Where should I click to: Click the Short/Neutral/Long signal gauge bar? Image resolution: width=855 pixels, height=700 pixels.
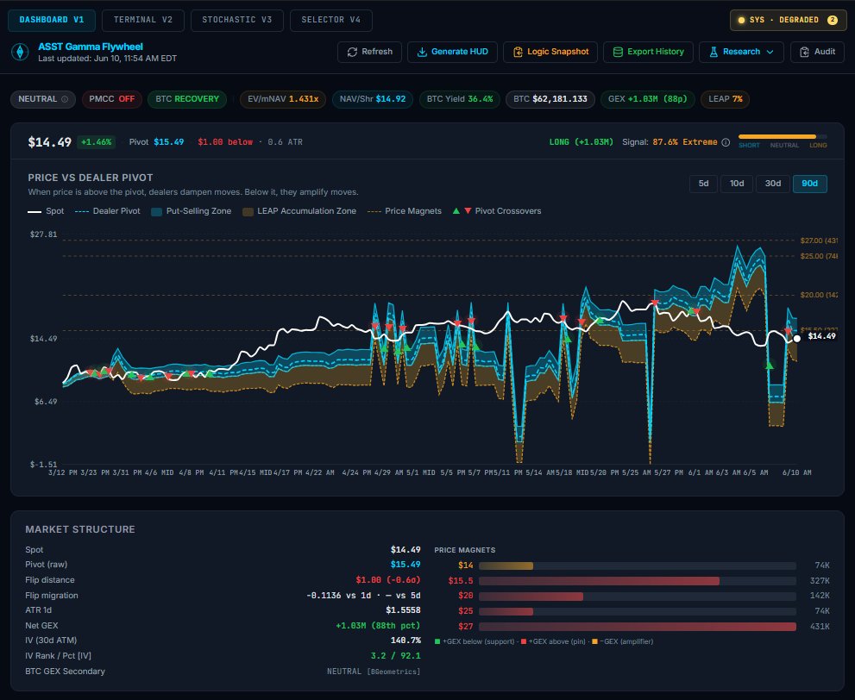coord(783,137)
